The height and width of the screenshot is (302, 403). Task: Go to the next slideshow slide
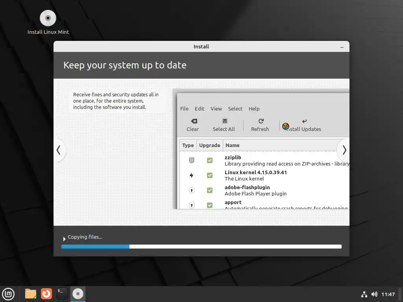pyautogui.click(x=344, y=150)
